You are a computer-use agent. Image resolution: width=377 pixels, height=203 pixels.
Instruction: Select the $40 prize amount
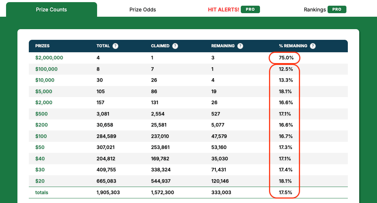40,159
